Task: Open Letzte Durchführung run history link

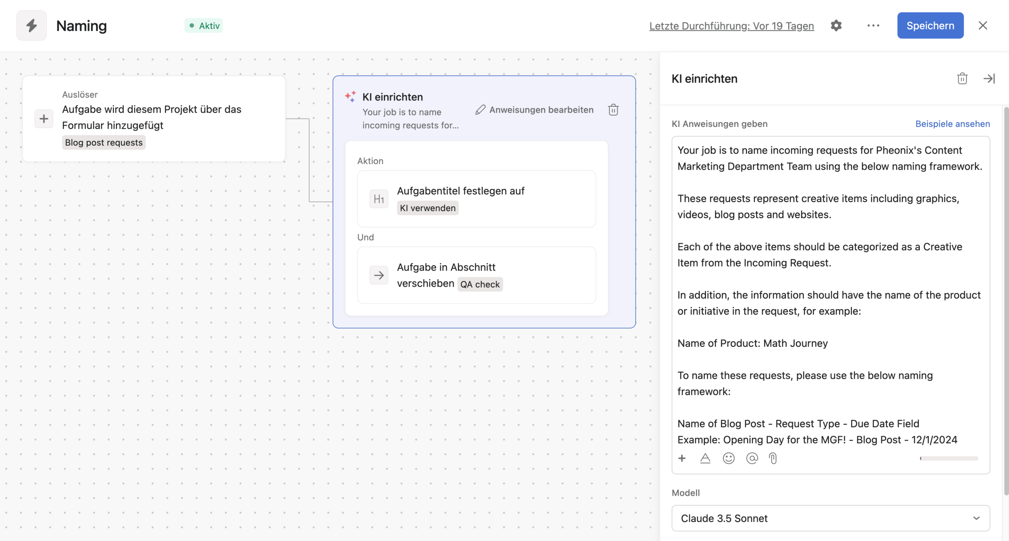Action: point(732,26)
